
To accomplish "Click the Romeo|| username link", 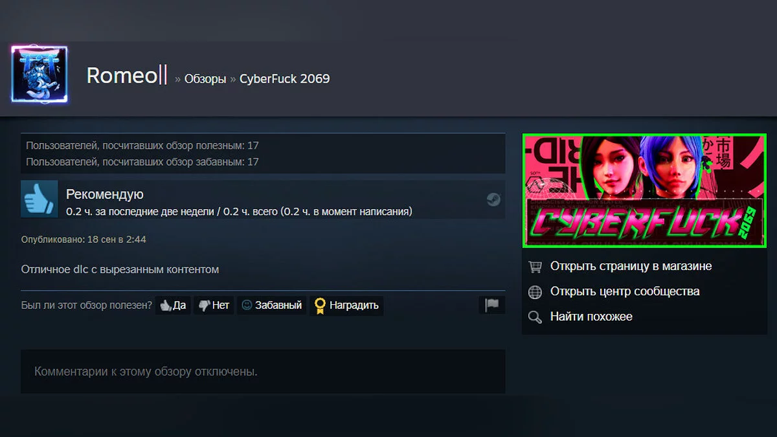I will pyautogui.click(x=127, y=76).
